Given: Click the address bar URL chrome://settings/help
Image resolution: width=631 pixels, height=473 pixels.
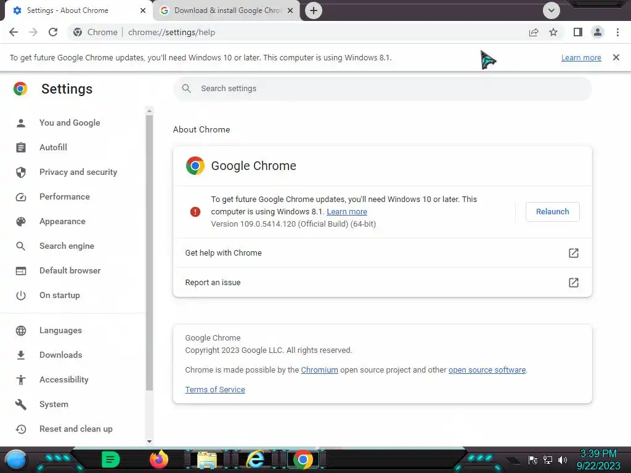Looking at the screenshot, I should click(x=171, y=32).
